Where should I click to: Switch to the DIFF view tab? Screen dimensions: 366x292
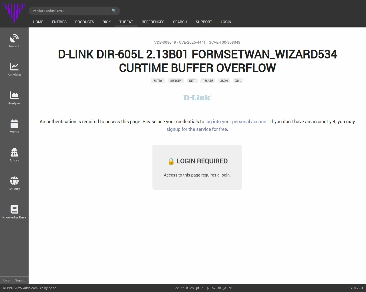tap(192, 81)
